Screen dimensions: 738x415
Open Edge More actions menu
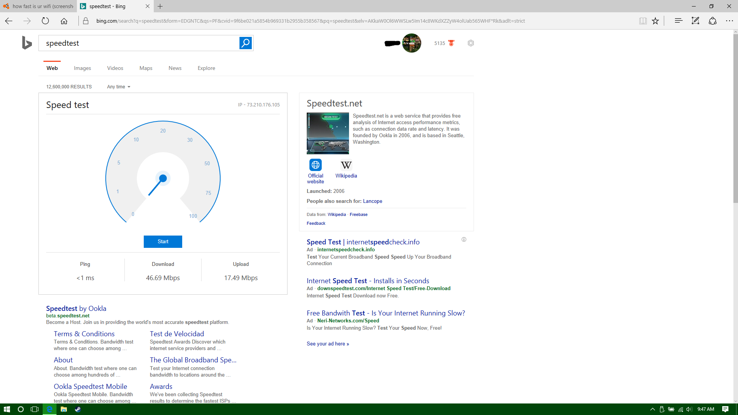pyautogui.click(x=730, y=21)
